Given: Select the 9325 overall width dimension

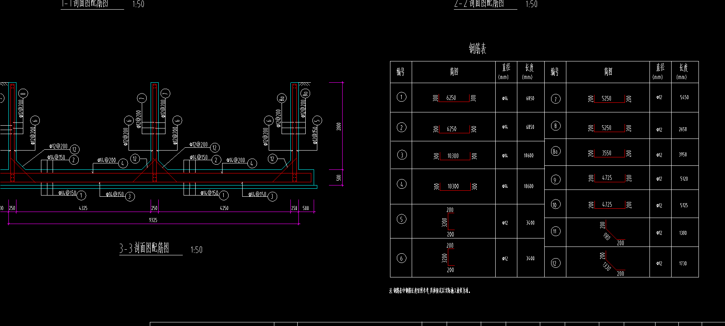Looking at the screenshot, I should [153, 220].
